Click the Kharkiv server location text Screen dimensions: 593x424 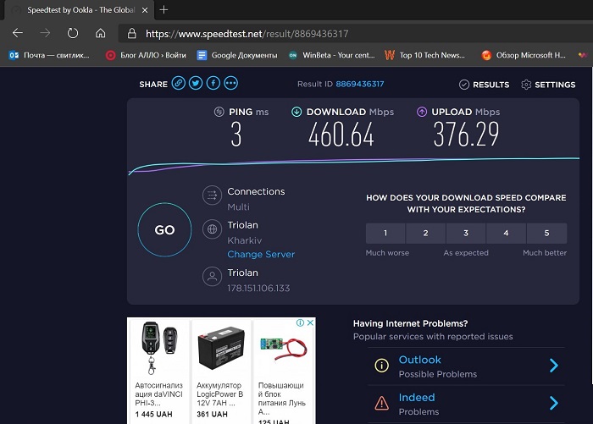pyautogui.click(x=244, y=240)
